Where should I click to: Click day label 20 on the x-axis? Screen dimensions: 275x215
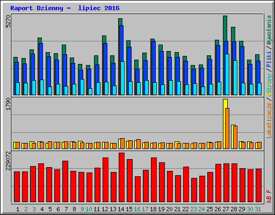click(169, 209)
